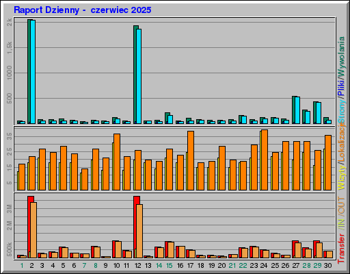Image resolution: width=350 pixels, height=274 pixels.
Task: Click the '5' axis label in visits chart
Action: (10, 183)
